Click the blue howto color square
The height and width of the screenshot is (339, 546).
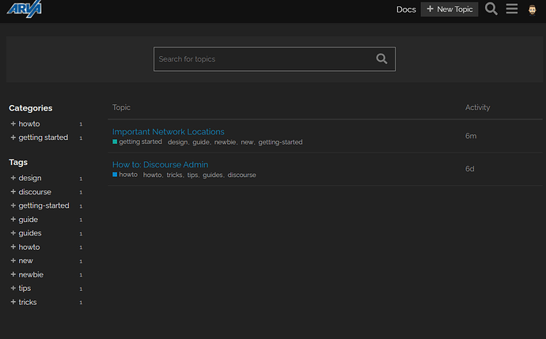(x=115, y=175)
